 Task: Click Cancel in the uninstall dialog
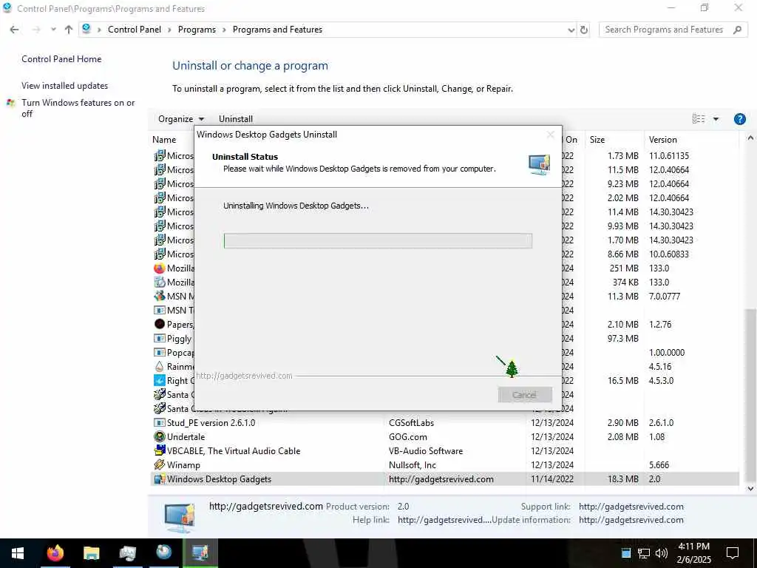tap(525, 395)
